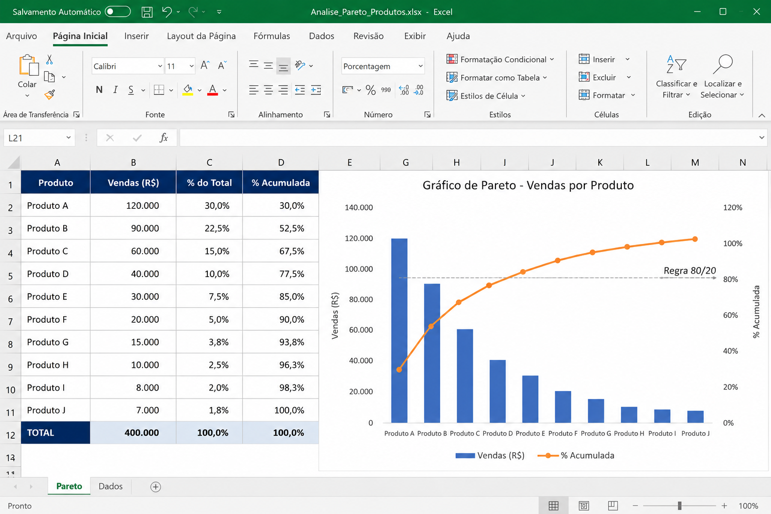This screenshot has width=771, height=514.
Task: Click Normal view grid icon
Action: (x=554, y=505)
